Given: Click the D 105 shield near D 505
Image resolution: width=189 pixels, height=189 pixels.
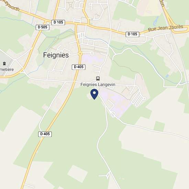Looking at the screenshot, I should coord(58,22).
